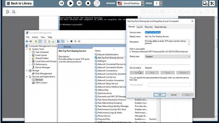219x123 pixels.
Task: Click OK in the properties dialog
Action: (x=160, y=95)
